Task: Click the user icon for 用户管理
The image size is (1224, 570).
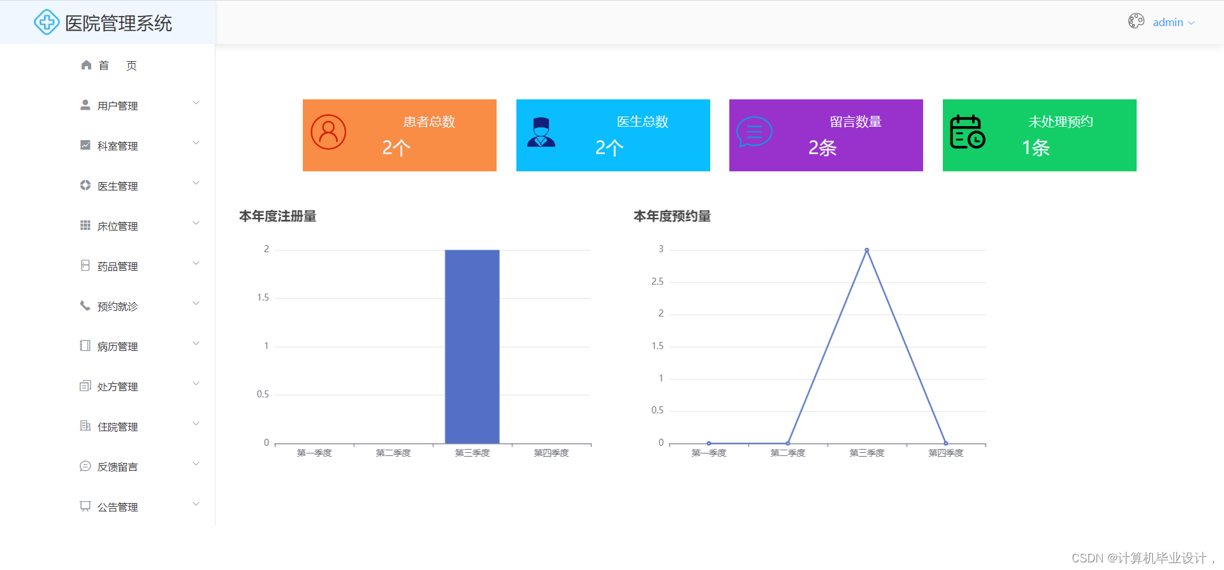Action: (85, 105)
